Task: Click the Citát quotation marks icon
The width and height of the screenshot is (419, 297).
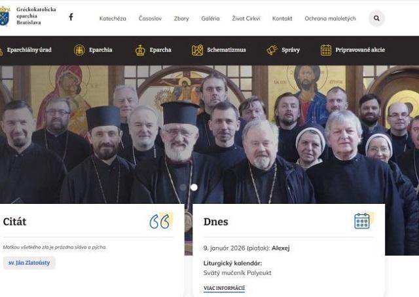Action: click(160, 221)
